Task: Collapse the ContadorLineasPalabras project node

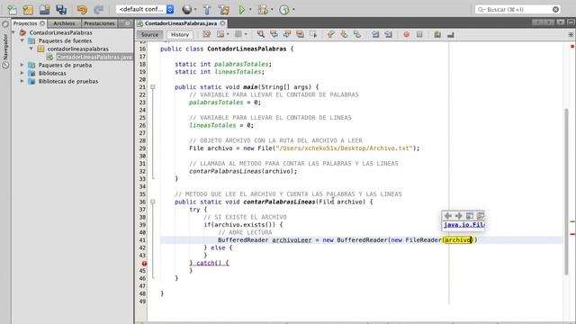Action: 13,32
